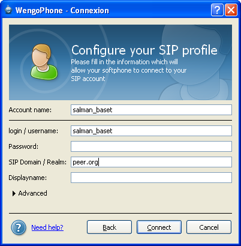This screenshot has height=246, width=241.
Task: Close the WengoPhone Connexion dialog
Action: (231, 10)
